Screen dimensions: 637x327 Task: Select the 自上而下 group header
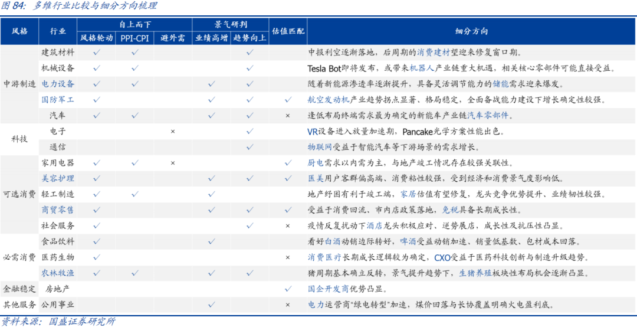[x=134, y=24]
